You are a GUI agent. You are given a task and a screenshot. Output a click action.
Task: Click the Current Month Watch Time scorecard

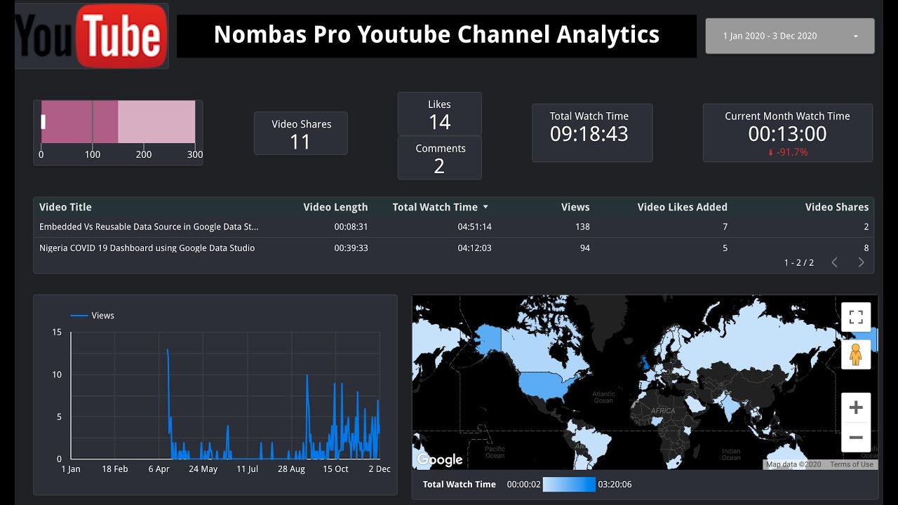[x=788, y=133]
